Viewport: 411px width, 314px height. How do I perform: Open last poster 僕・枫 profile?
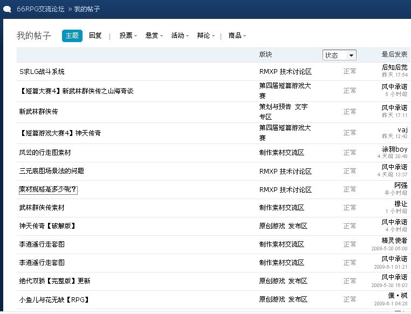[398, 296]
